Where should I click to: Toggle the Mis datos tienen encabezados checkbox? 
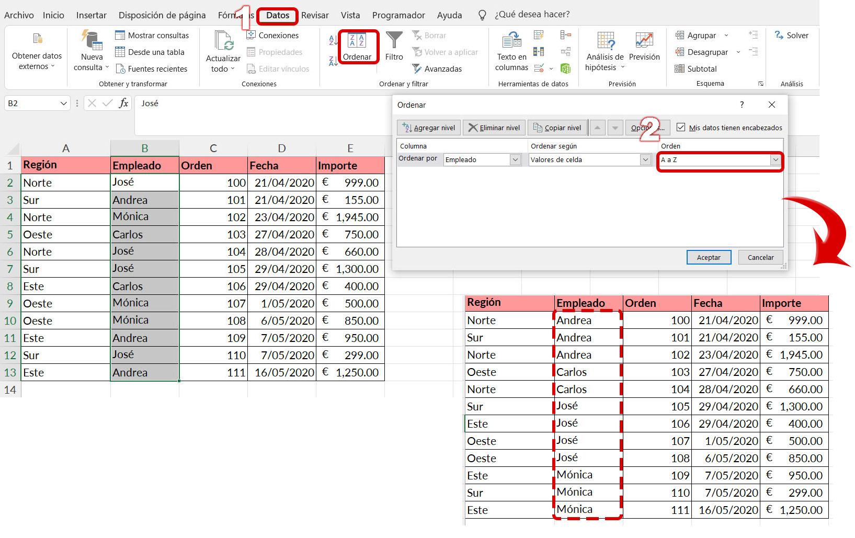[x=681, y=127]
